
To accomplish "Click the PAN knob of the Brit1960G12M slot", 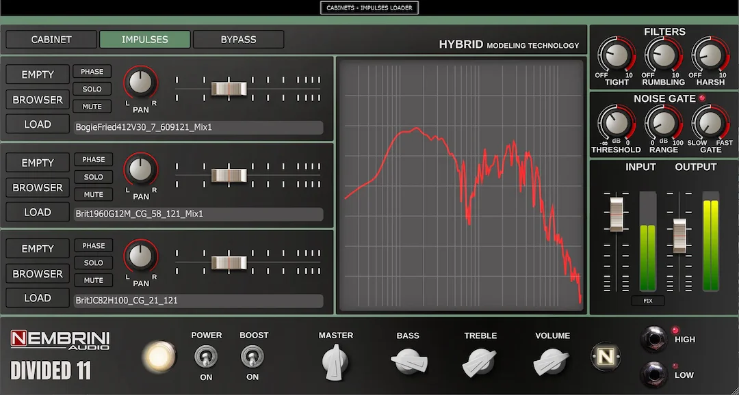I will click(140, 169).
